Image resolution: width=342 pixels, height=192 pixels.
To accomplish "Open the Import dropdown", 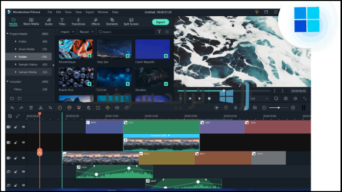I will point(67,32).
